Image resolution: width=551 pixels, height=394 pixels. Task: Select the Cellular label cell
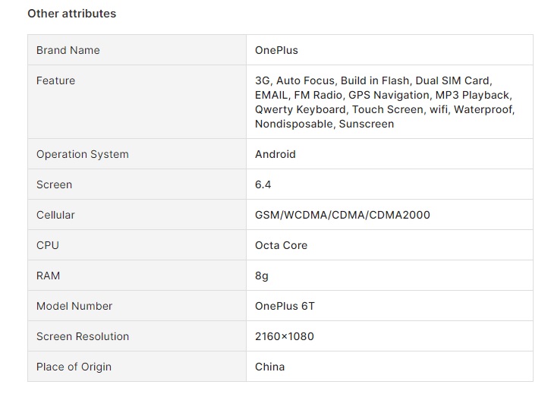[x=137, y=215]
